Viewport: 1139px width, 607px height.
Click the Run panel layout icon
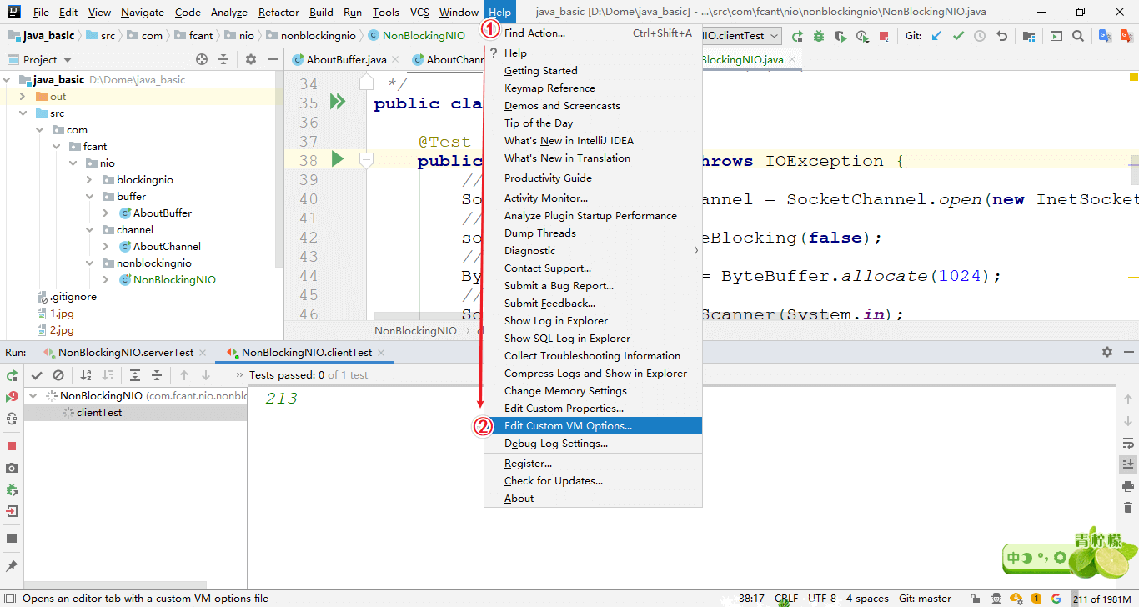12,539
